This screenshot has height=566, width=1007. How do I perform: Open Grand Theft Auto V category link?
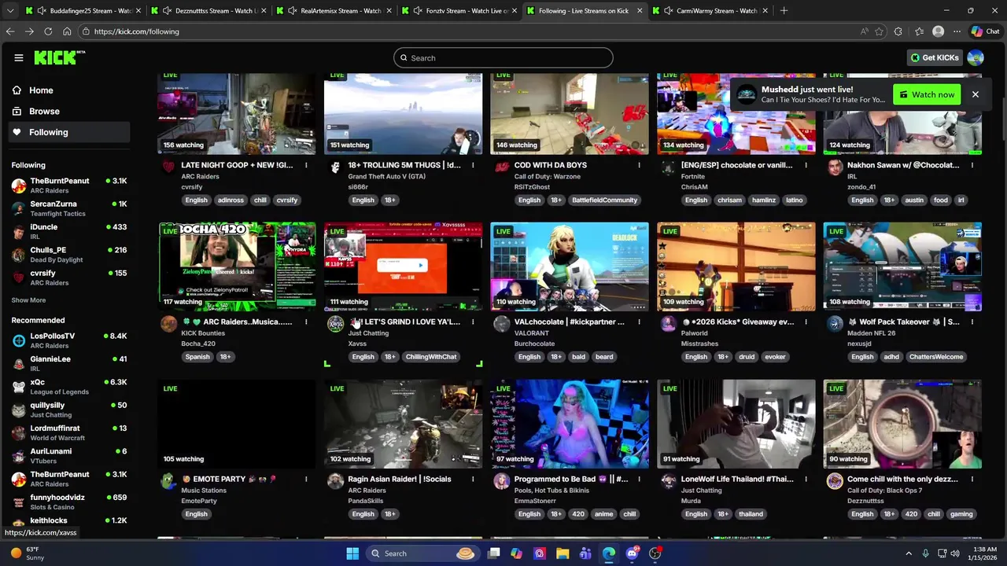[386, 176]
